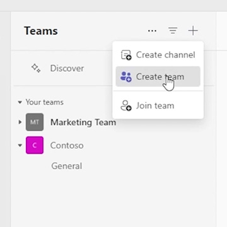
Task: Open the Marketing Team entry
Action: [83, 122]
